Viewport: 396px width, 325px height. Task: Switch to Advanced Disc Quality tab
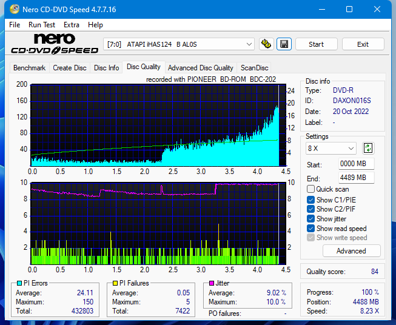point(201,68)
